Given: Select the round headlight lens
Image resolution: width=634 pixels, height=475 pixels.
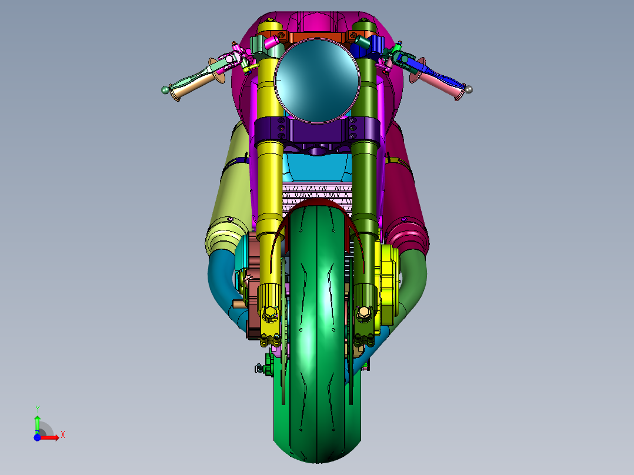Looking at the screenshot, I should pos(317,80).
